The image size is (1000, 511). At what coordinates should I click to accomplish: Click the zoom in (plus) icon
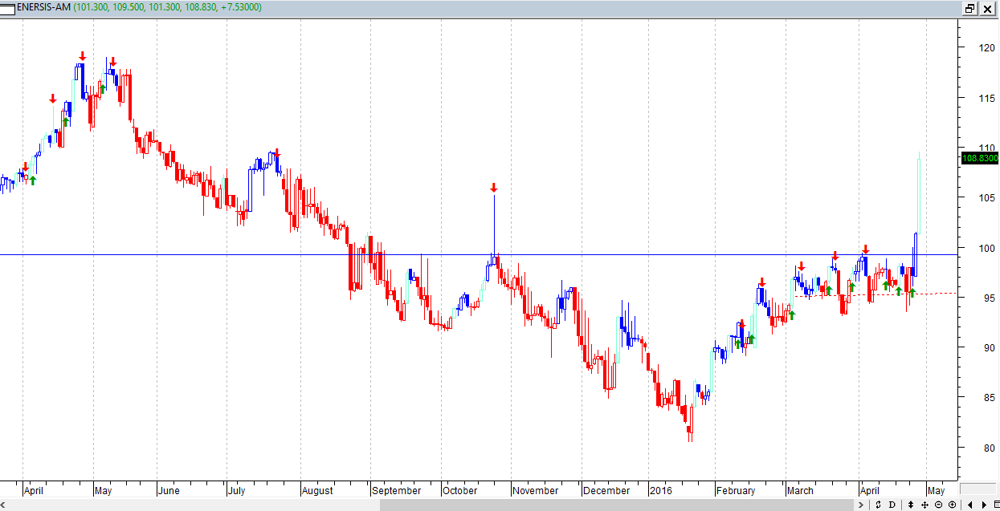(x=952, y=505)
